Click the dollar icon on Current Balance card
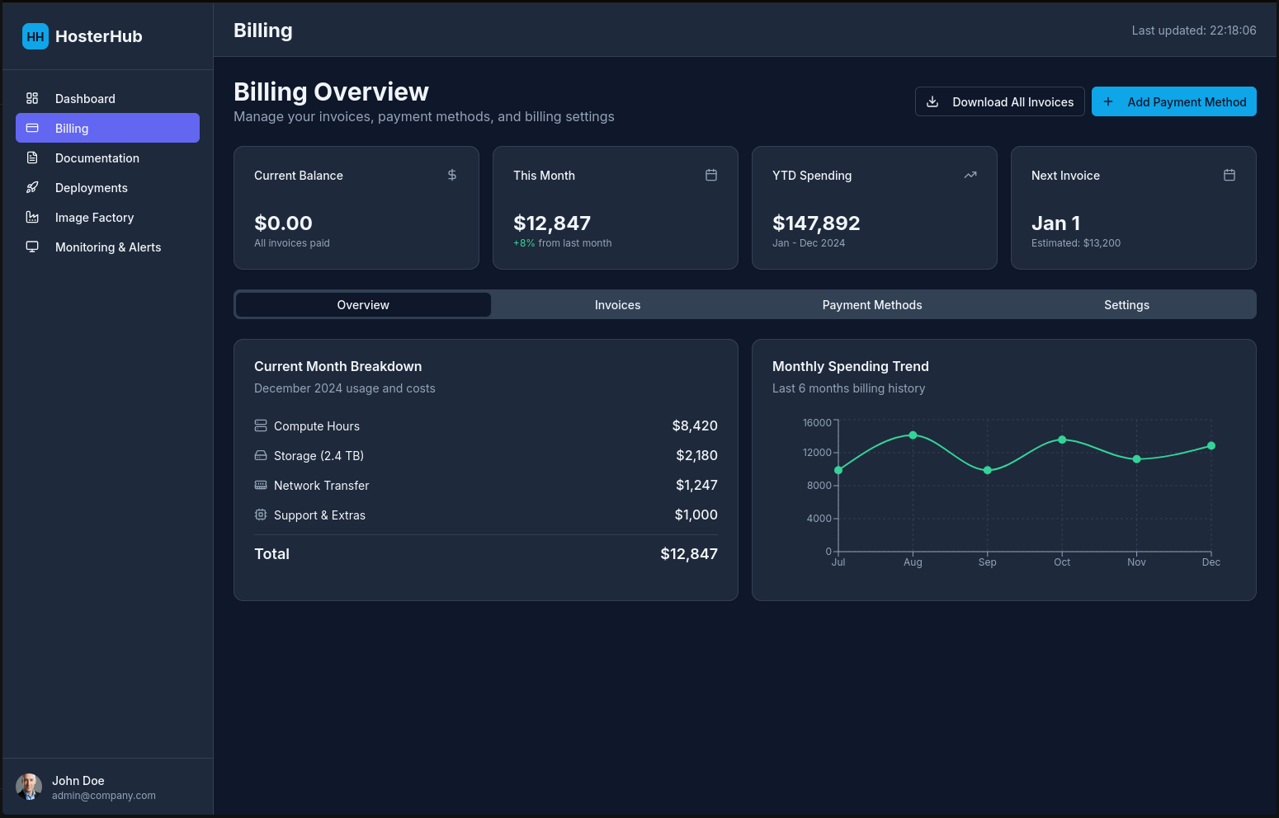This screenshot has height=818, width=1279. point(451,175)
